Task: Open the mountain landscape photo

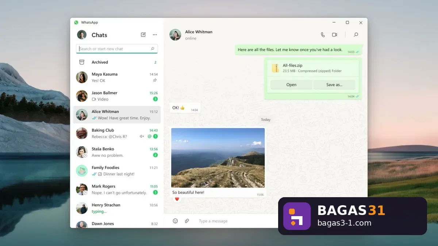Action: click(x=218, y=158)
